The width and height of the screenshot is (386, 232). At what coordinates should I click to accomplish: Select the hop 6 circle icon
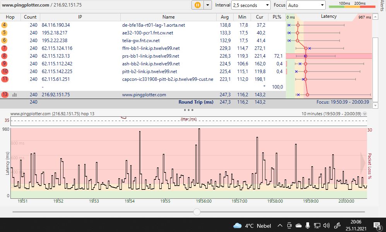click(x=4, y=40)
